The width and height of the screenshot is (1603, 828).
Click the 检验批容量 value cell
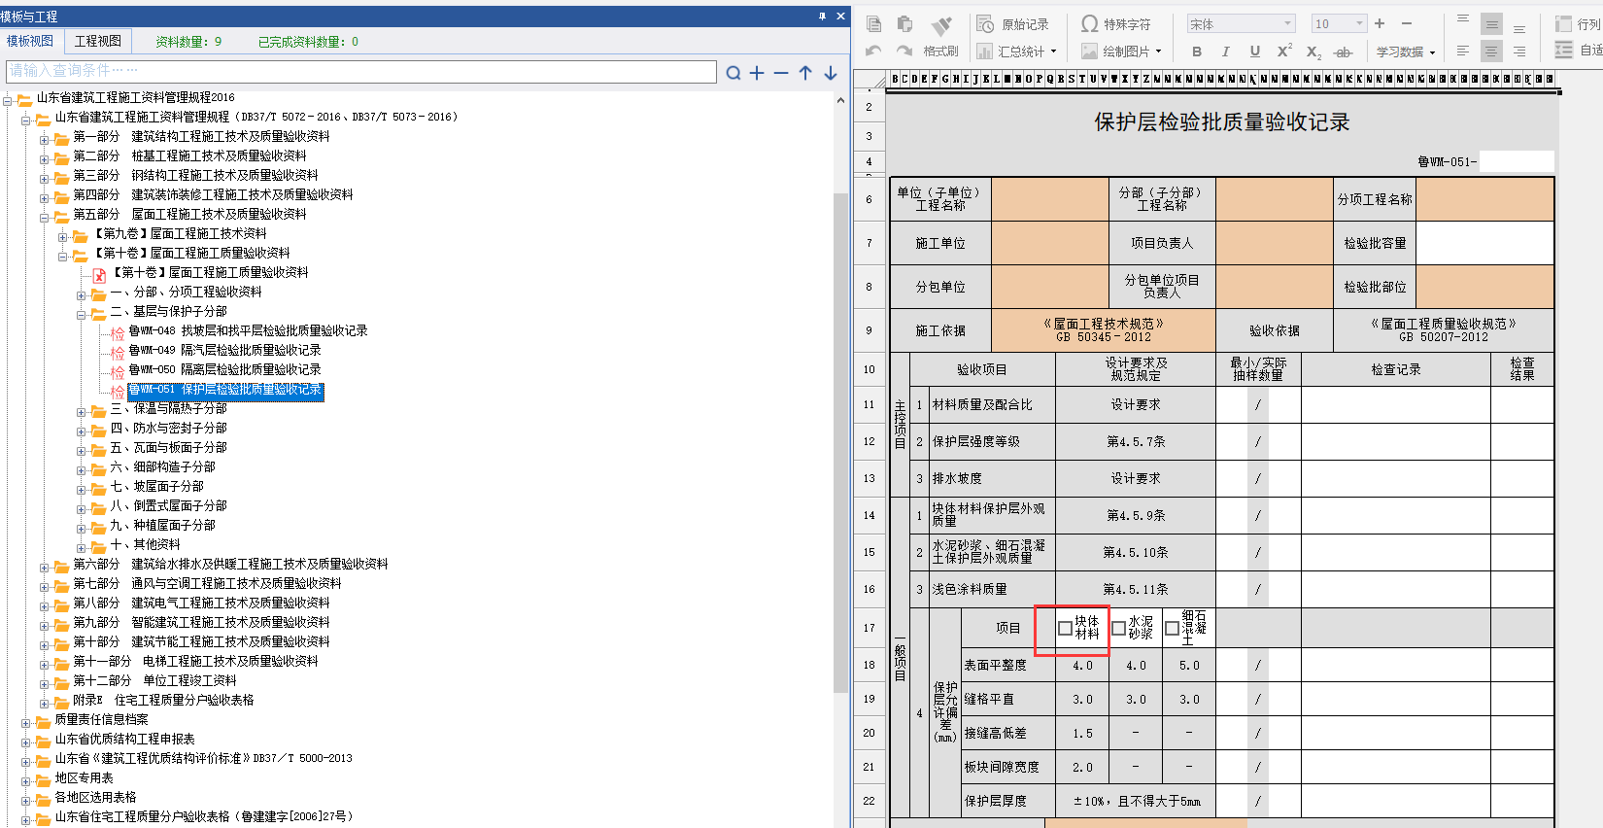point(1484,243)
